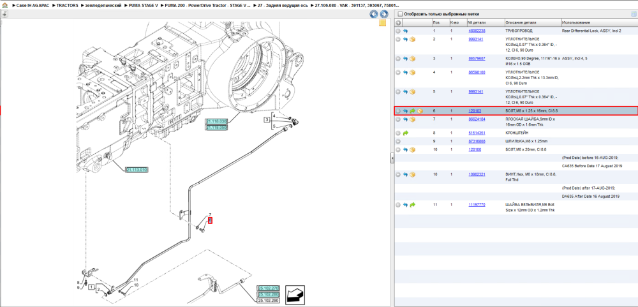Select 'ШПИЛЬКА,M8 x 1.25mm' description
The image size is (638, 307).
526,141
